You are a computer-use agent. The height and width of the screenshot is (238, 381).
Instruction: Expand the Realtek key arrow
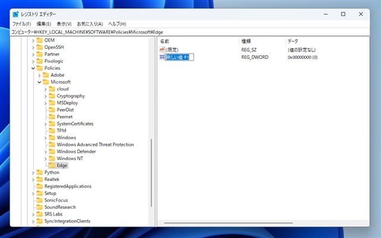click(x=33, y=180)
